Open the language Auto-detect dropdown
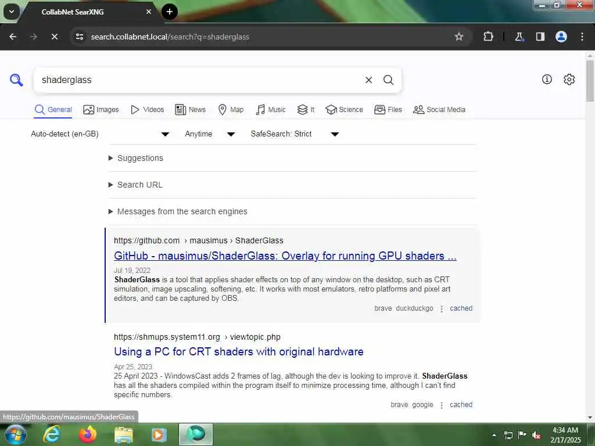 point(100,134)
